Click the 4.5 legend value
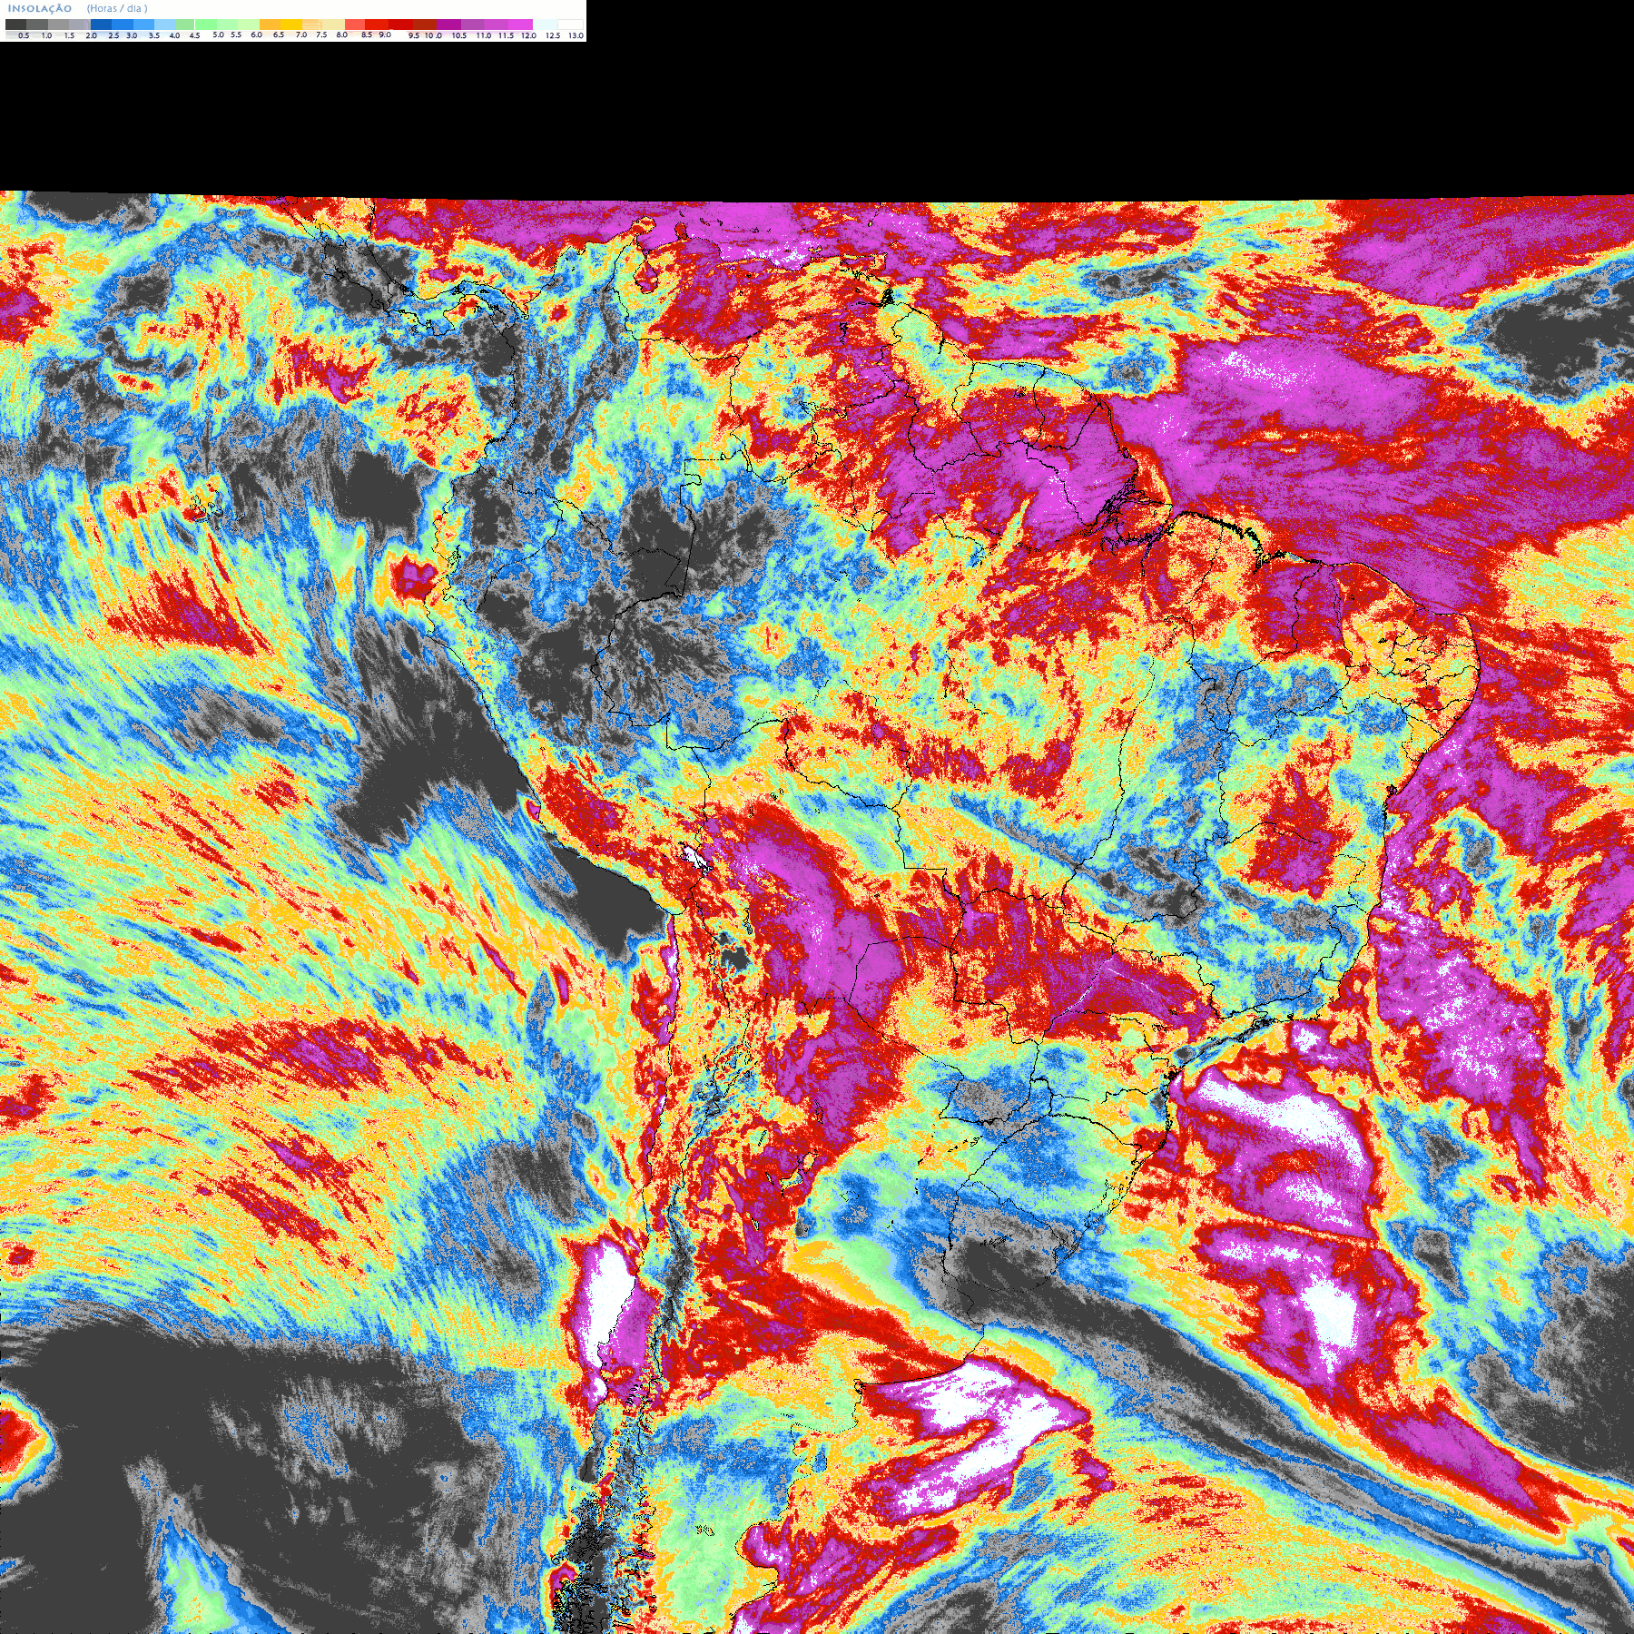This screenshot has height=1634, width=1634. (194, 35)
